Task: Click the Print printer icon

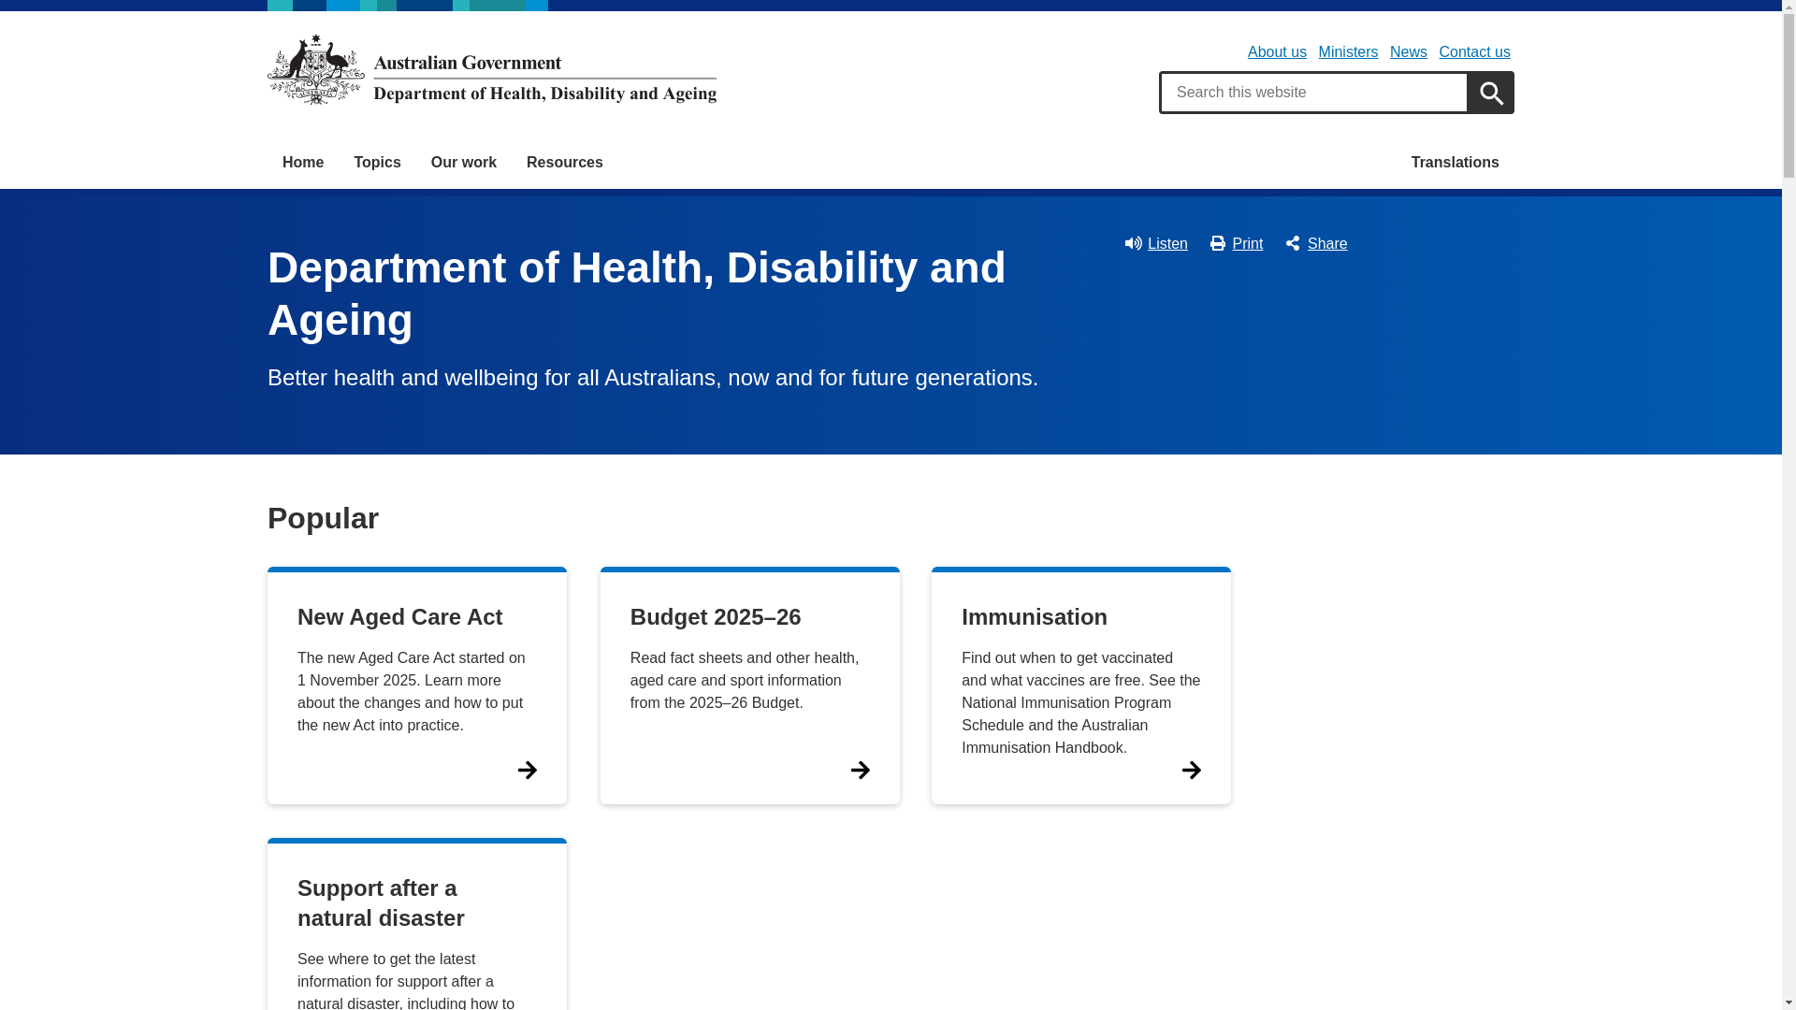Action: [1217, 243]
